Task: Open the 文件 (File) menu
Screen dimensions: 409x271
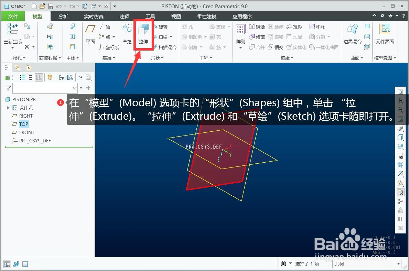Action: [x=13, y=17]
